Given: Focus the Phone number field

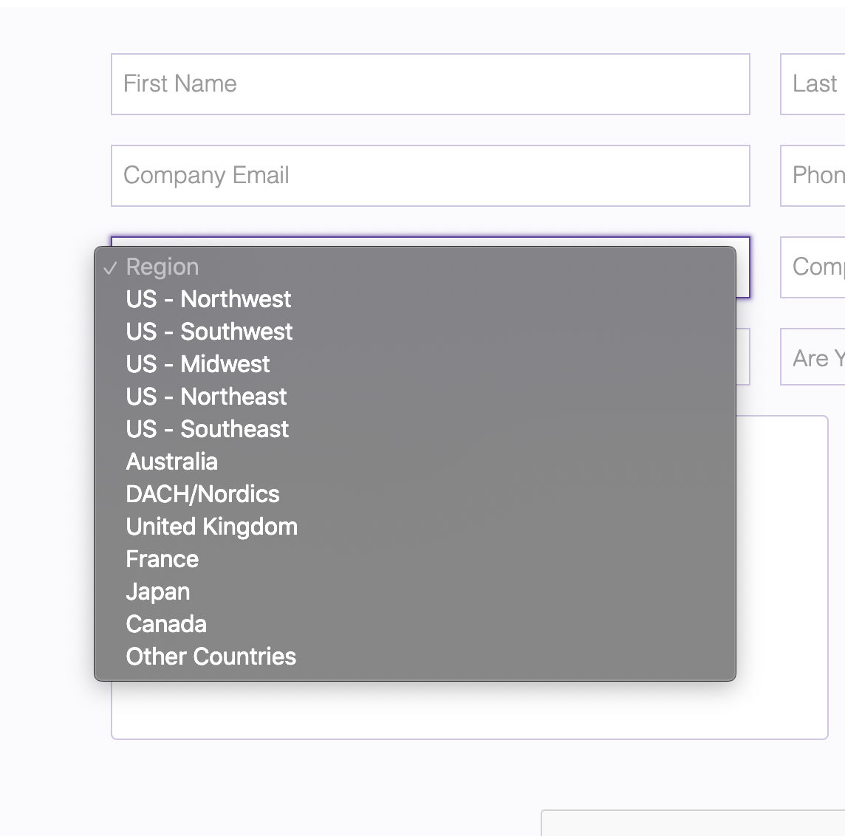Looking at the screenshot, I should point(812,176).
